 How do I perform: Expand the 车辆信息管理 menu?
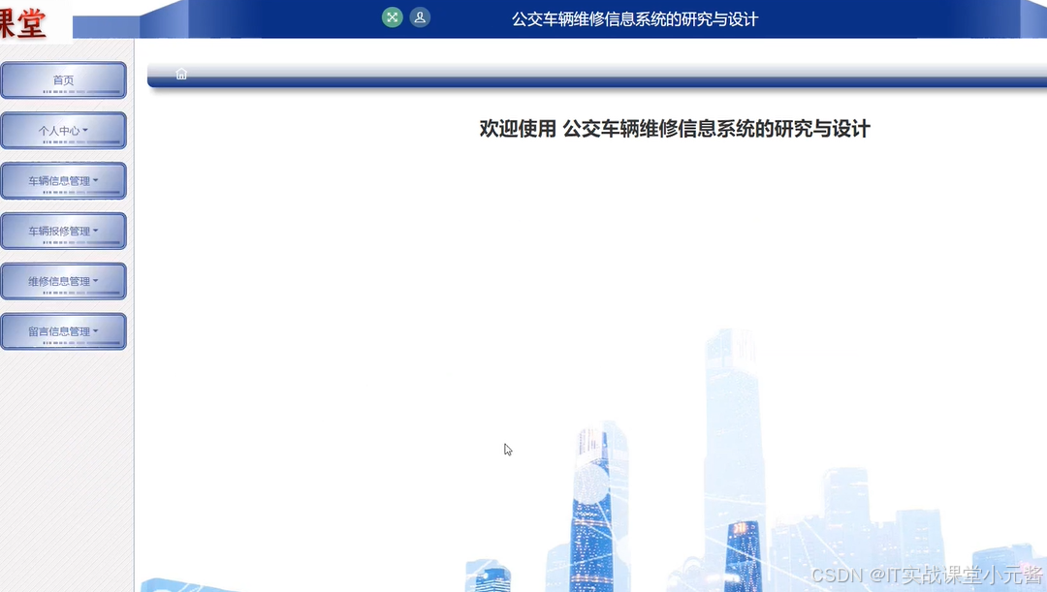pos(63,181)
